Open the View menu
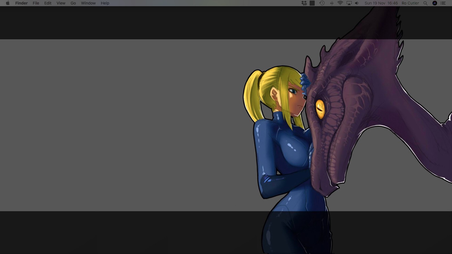Viewport: 452px width, 254px height. 61,3
